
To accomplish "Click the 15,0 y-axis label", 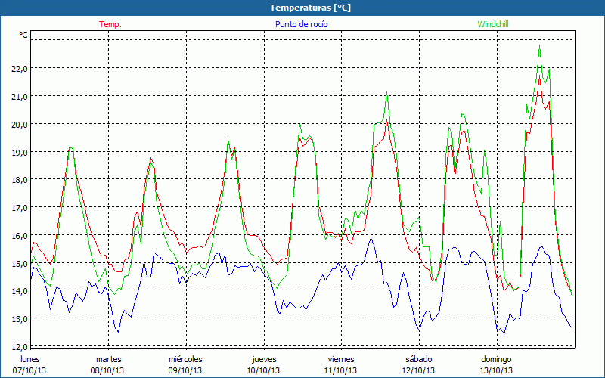I will pyautogui.click(x=18, y=263).
